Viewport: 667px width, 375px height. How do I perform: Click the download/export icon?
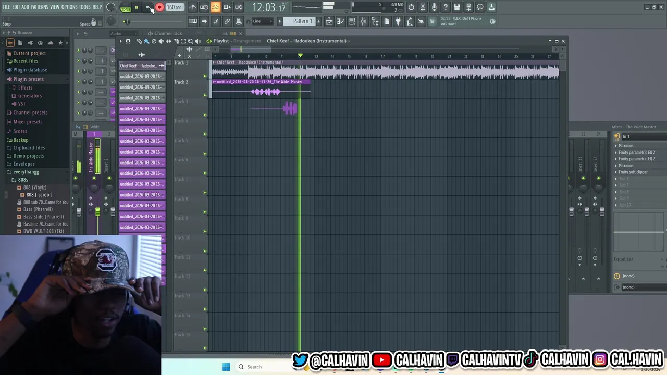click(491, 7)
